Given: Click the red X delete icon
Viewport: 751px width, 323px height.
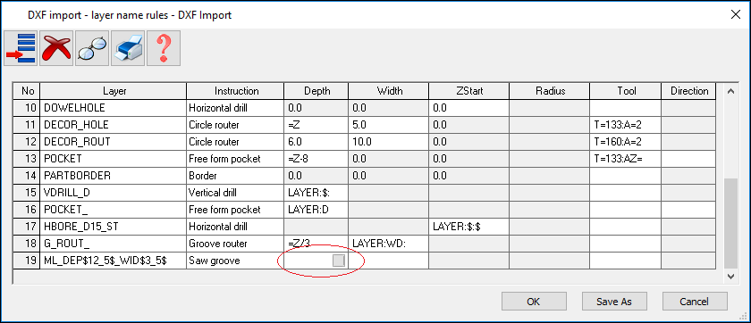Looking at the screenshot, I should [56, 48].
